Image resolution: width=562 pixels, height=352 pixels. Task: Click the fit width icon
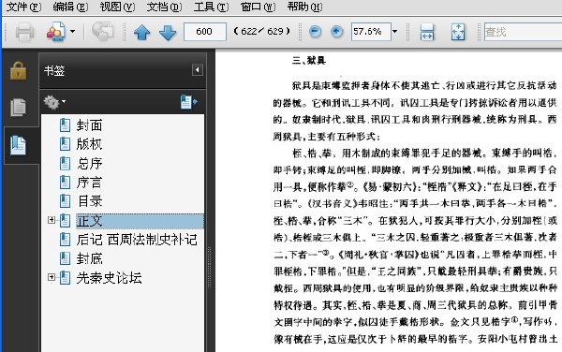click(427, 32)
